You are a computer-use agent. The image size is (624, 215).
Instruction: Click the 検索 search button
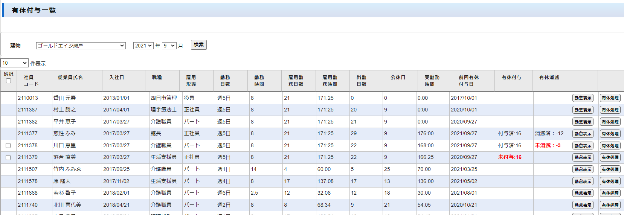click(x=198, y=45)
